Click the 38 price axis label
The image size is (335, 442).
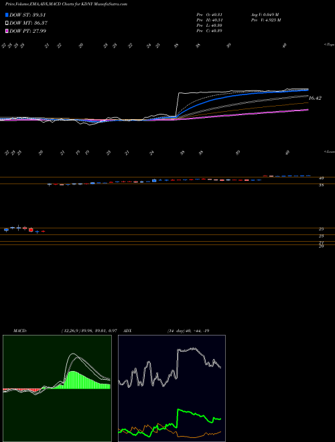point(321,186)
